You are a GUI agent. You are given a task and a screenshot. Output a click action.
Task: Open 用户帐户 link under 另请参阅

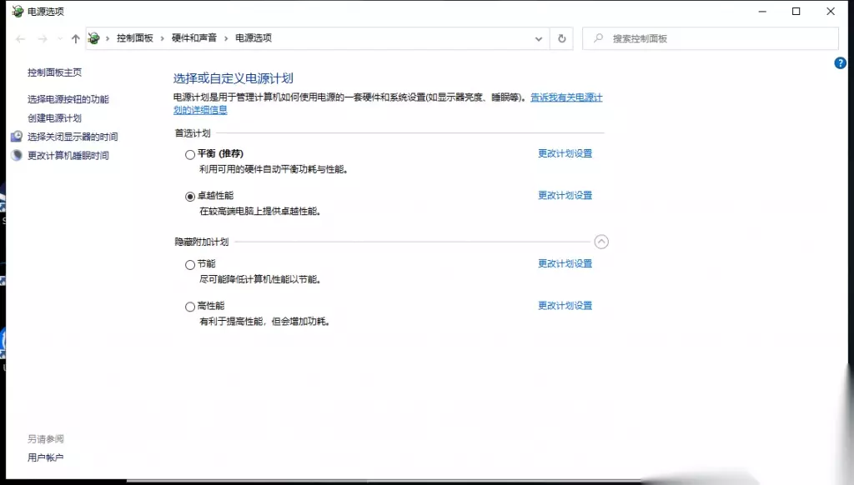coord(46,457)
